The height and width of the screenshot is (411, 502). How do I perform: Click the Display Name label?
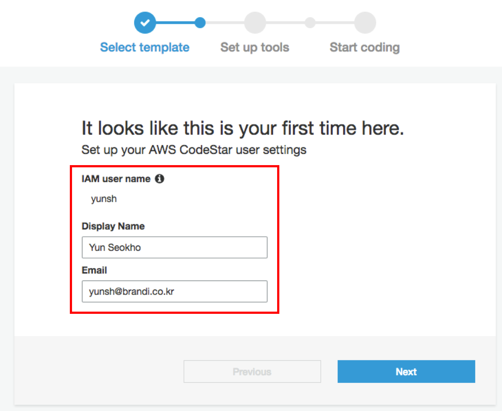pos(113,226)
